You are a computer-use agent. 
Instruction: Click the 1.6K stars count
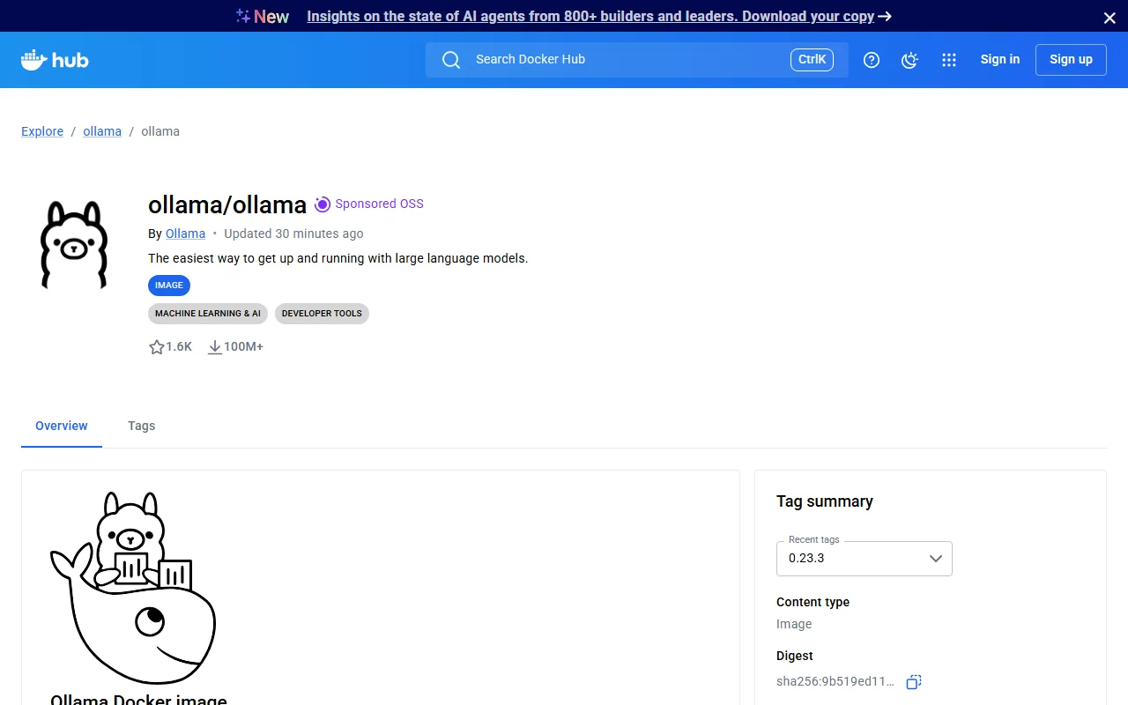point(179,347)
